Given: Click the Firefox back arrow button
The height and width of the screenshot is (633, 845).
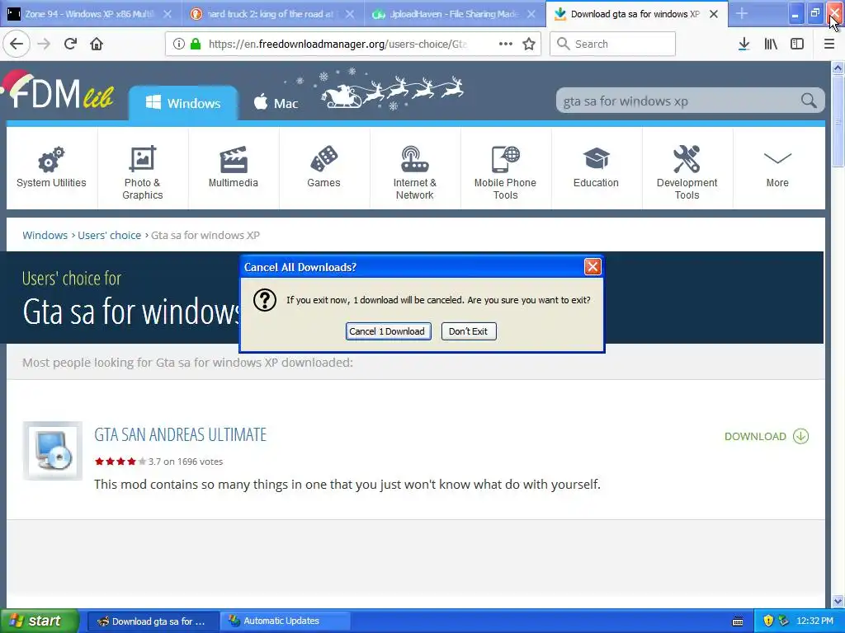Looking at the screenshot, I should pos(17,44).
